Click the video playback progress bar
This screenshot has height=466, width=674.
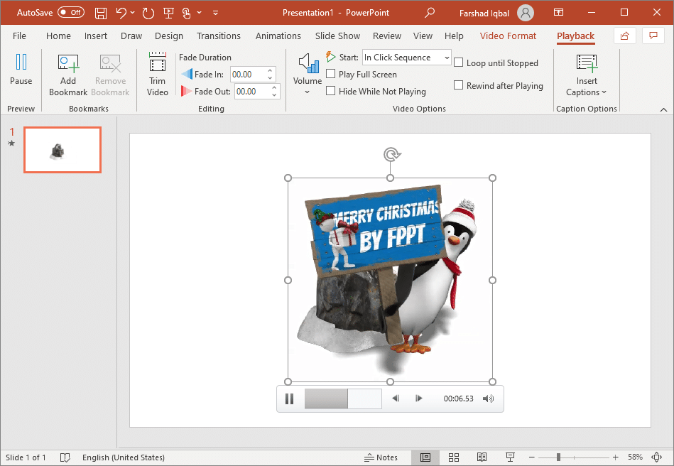click(x=343, y=399)
